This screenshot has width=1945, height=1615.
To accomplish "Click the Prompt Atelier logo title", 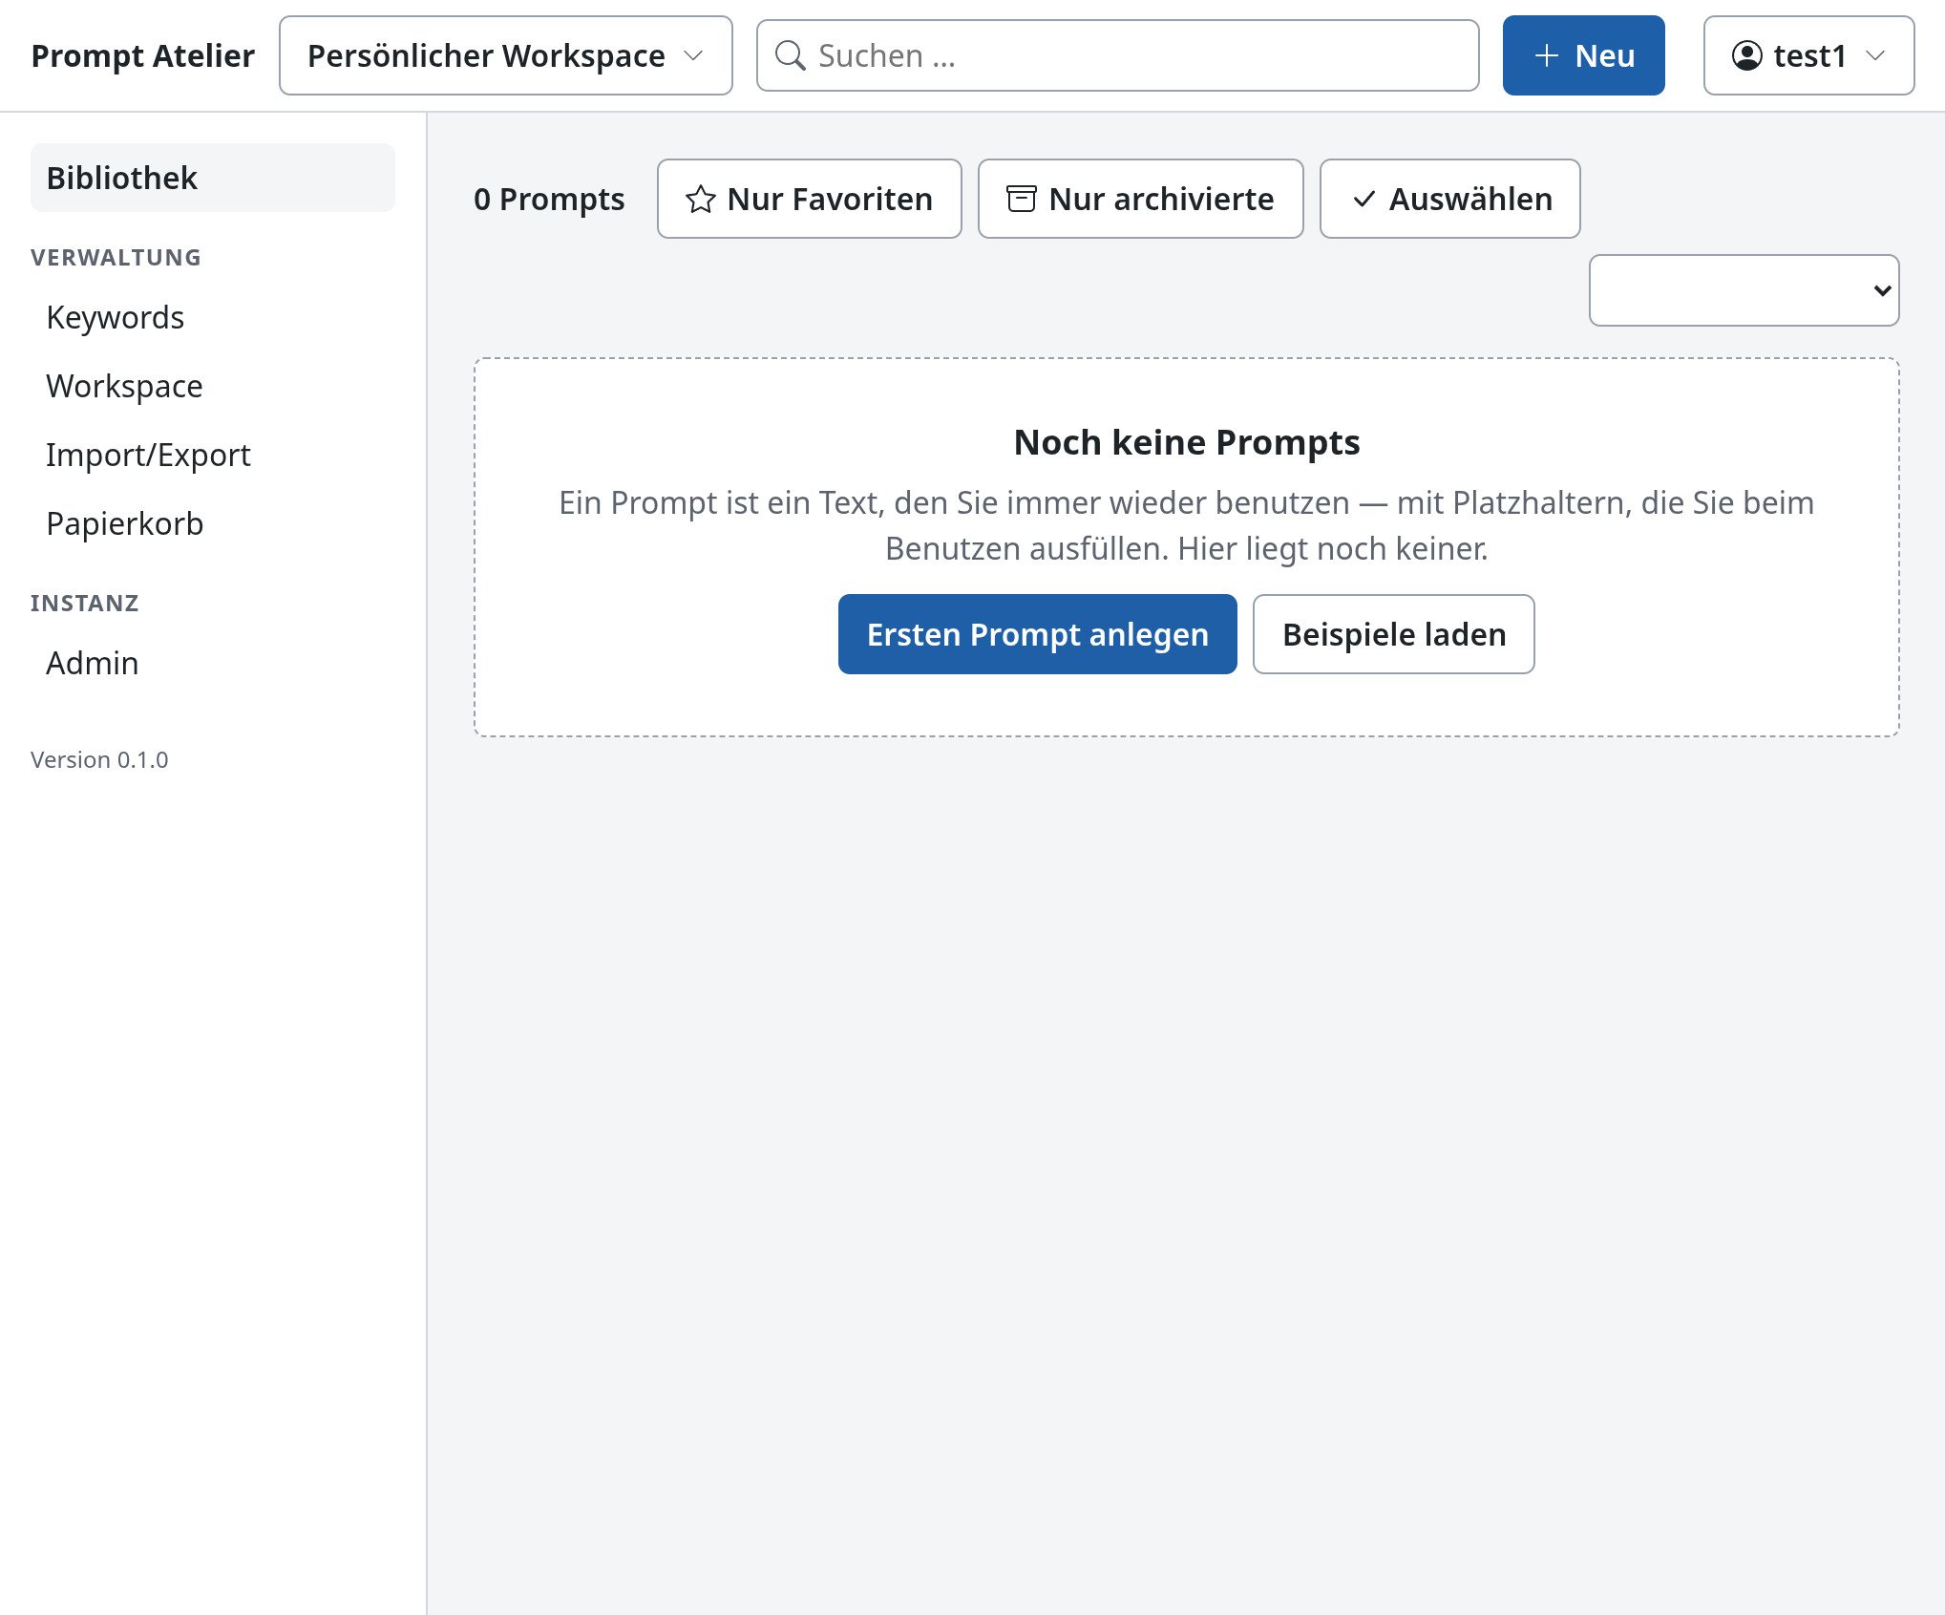I will pos(142,55).
